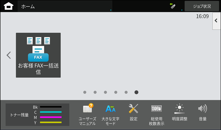Select the first page indicator dot
The height and width of the screenshot is (130, 221).
click(85, 92)
